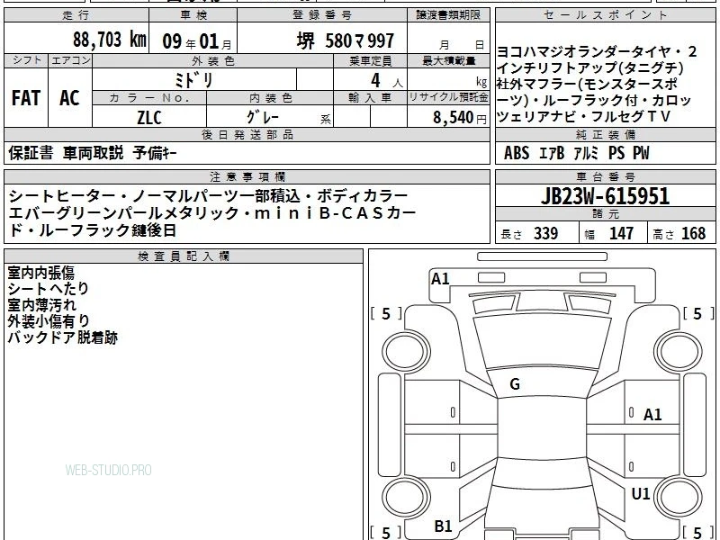The image size is (720, 540).
Task: Click the 外装色 header
Action: (212, 60)
